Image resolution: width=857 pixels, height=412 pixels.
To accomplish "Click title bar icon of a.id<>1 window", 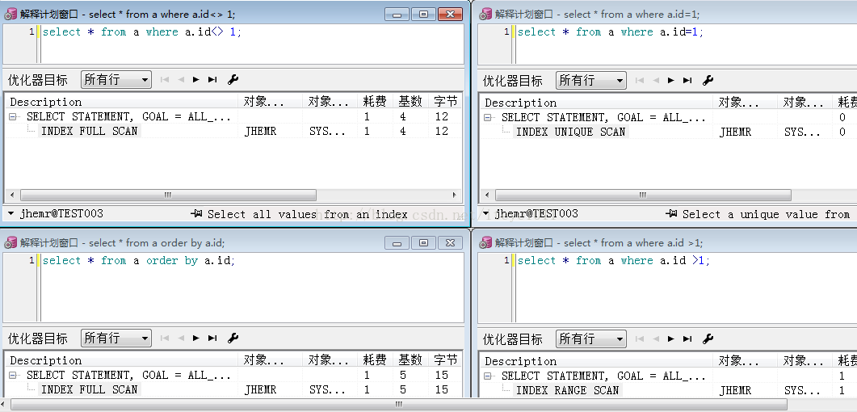I will click(11, 15).
